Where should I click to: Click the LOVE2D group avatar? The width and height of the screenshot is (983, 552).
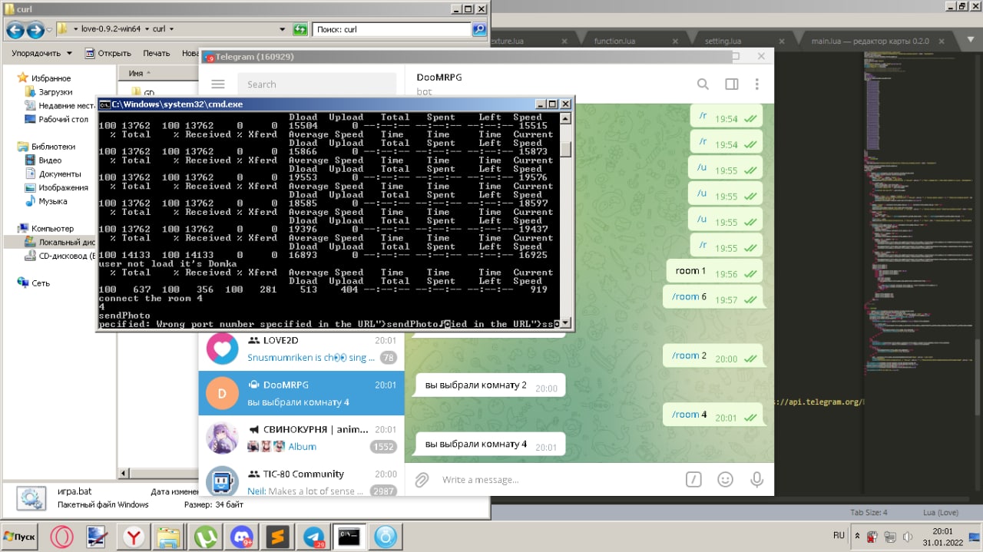(x=222, y=349)
